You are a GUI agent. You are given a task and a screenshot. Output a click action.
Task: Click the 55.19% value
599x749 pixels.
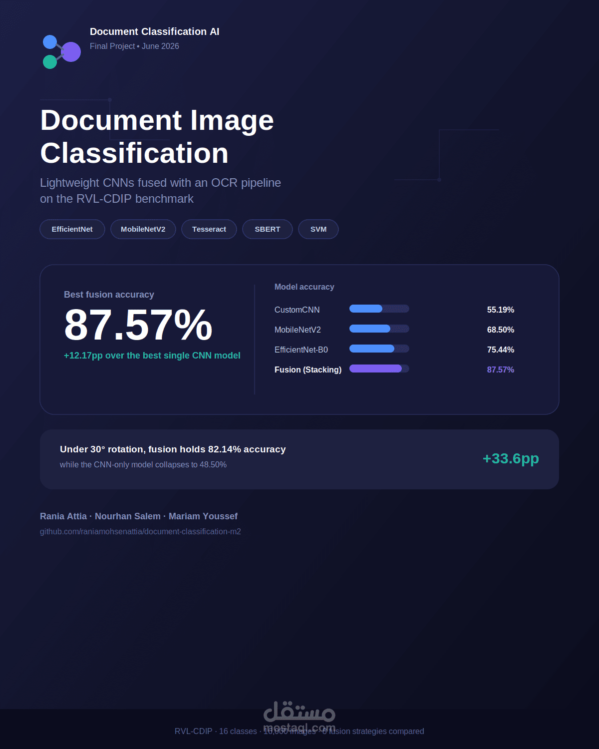[501, 310]
